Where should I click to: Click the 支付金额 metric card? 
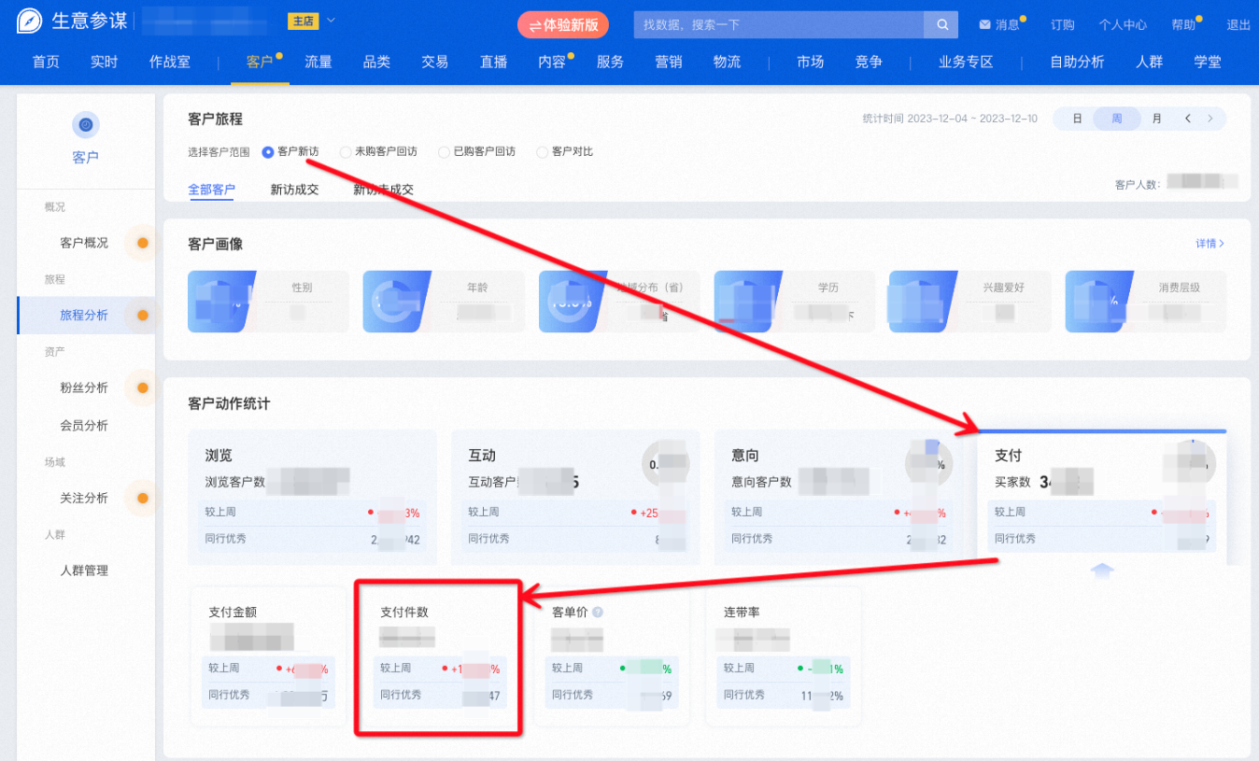click(268, 657)
